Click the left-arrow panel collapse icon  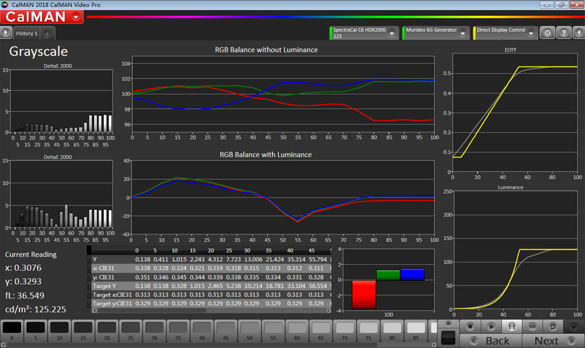577,33
